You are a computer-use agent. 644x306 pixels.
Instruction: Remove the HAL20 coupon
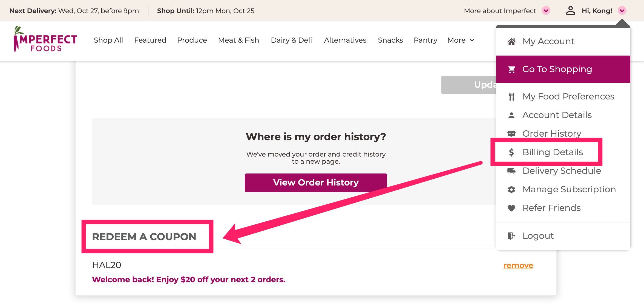[518, 265]
